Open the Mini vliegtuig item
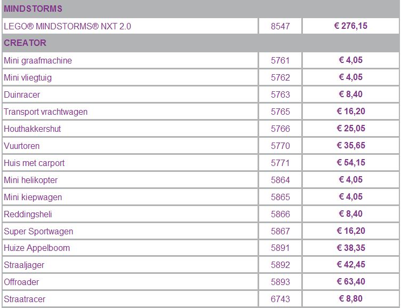401x308 pixels. click(x=28, y=77)
